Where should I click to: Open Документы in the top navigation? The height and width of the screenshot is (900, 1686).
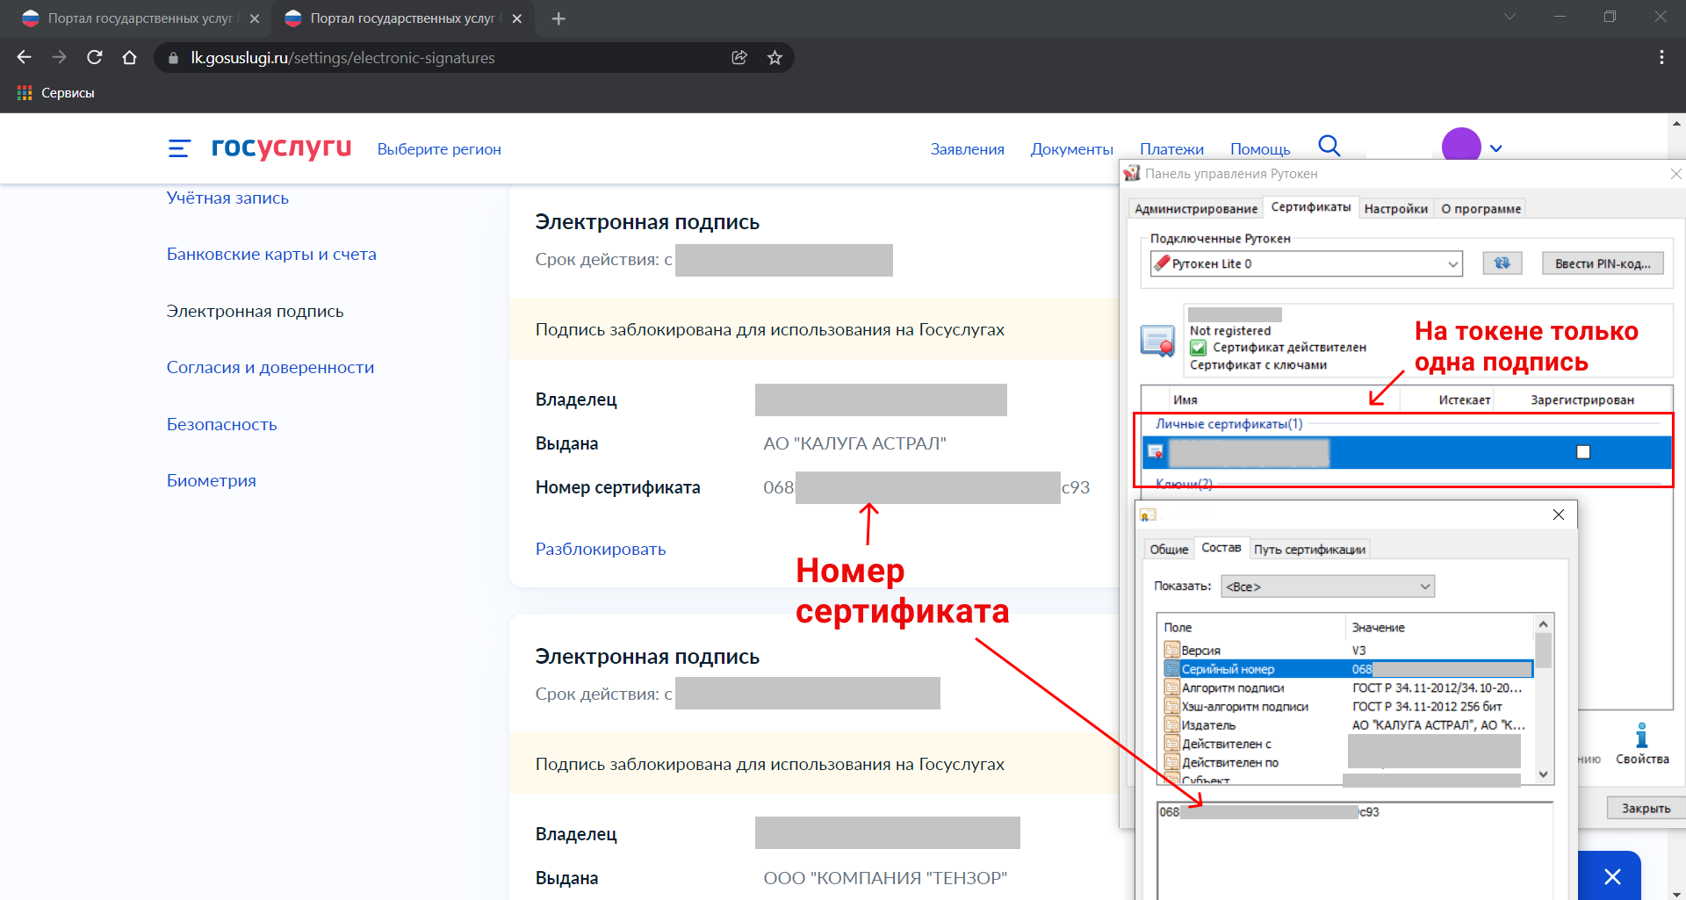pyautogui.click(x=1071, y=149)
